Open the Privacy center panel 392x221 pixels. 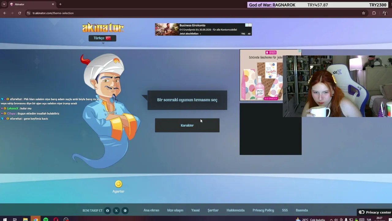(x=375, y=212)
